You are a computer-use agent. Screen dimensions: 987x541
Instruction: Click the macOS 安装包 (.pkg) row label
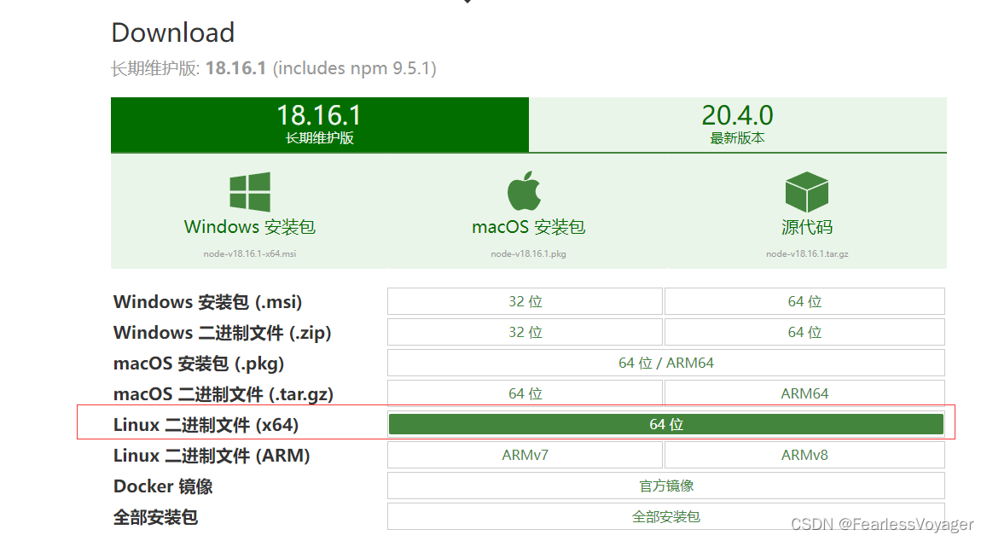199,364
